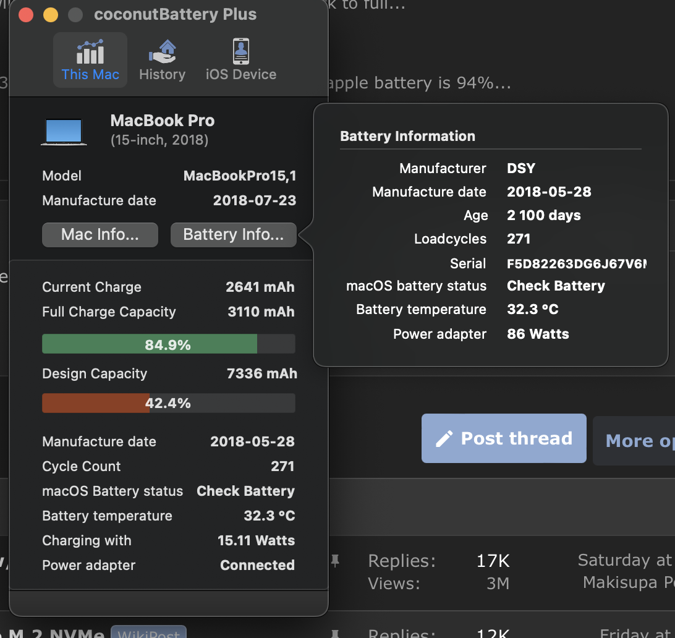
Task: Click the Battery Info button
Action: pos(233,235)
